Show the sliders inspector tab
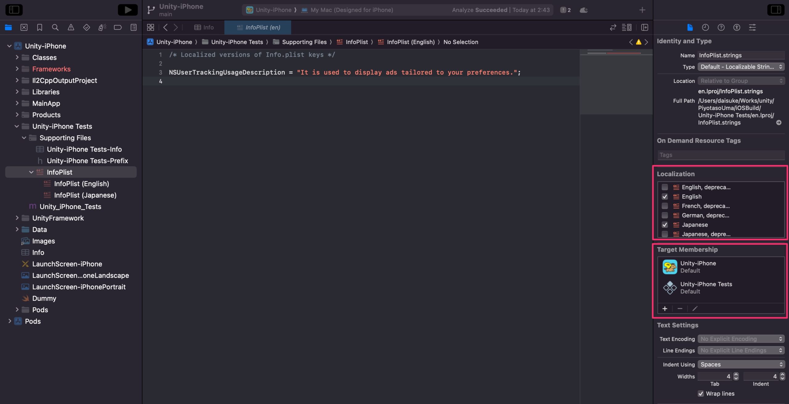This screenshot has width=789, height=404. pyautogui.click(x=752, y=27)
